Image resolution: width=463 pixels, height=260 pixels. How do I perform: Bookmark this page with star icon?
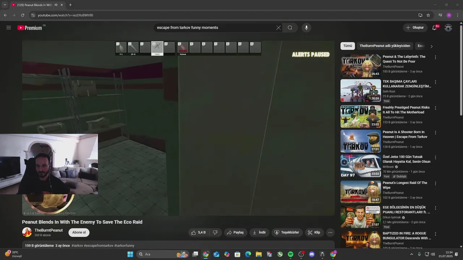click(428, 15)
